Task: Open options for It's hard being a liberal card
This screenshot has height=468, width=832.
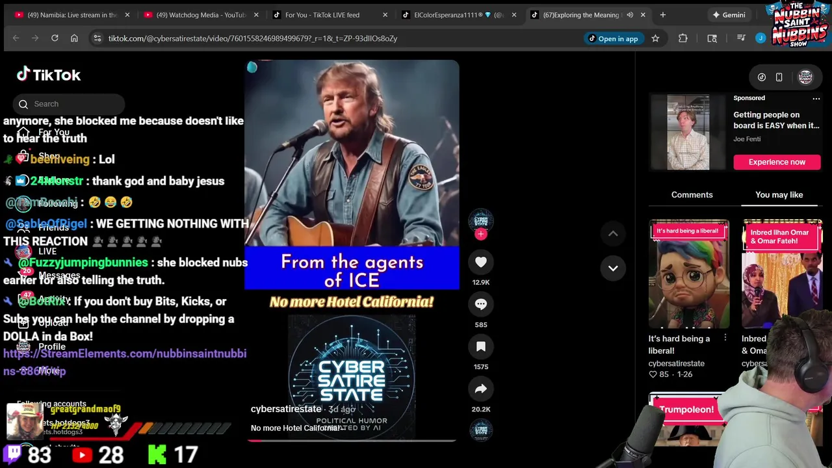Action: [725, 338]
